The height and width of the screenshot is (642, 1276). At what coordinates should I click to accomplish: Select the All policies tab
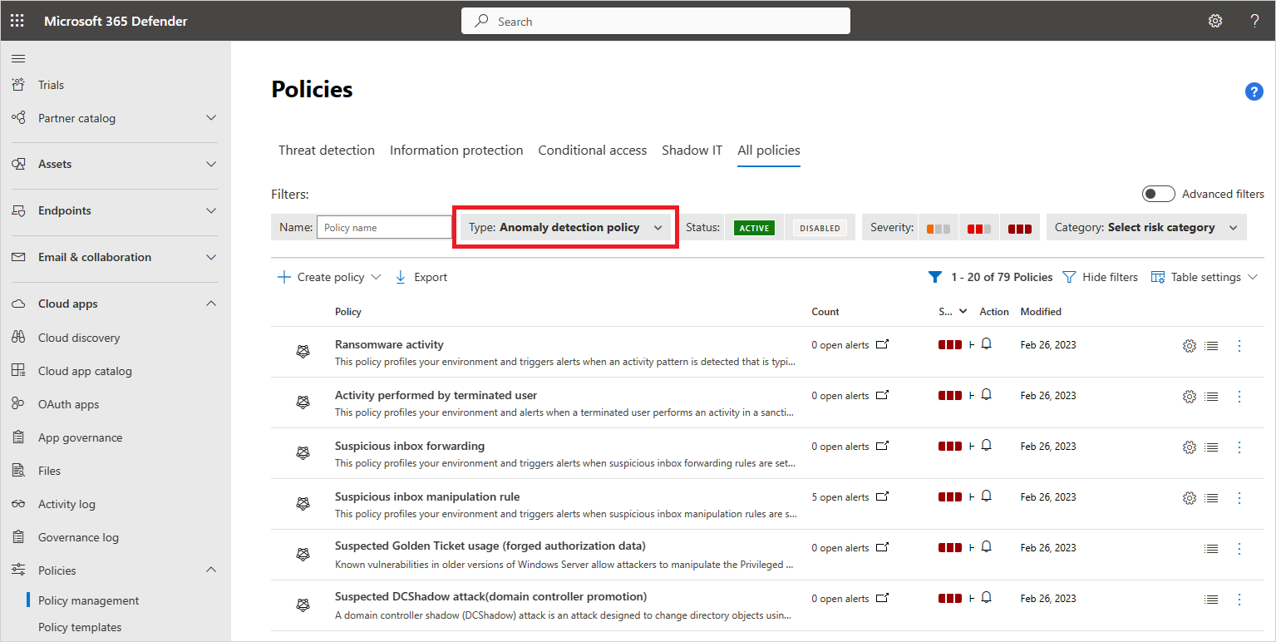click(769, 151)
